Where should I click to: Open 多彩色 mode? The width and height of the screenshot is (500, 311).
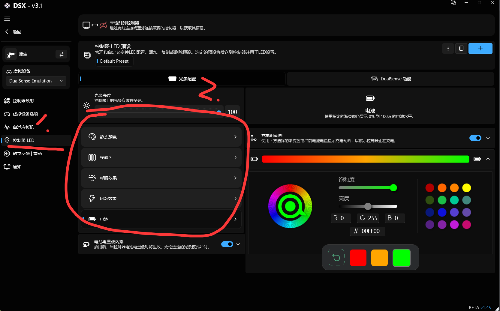161,157
